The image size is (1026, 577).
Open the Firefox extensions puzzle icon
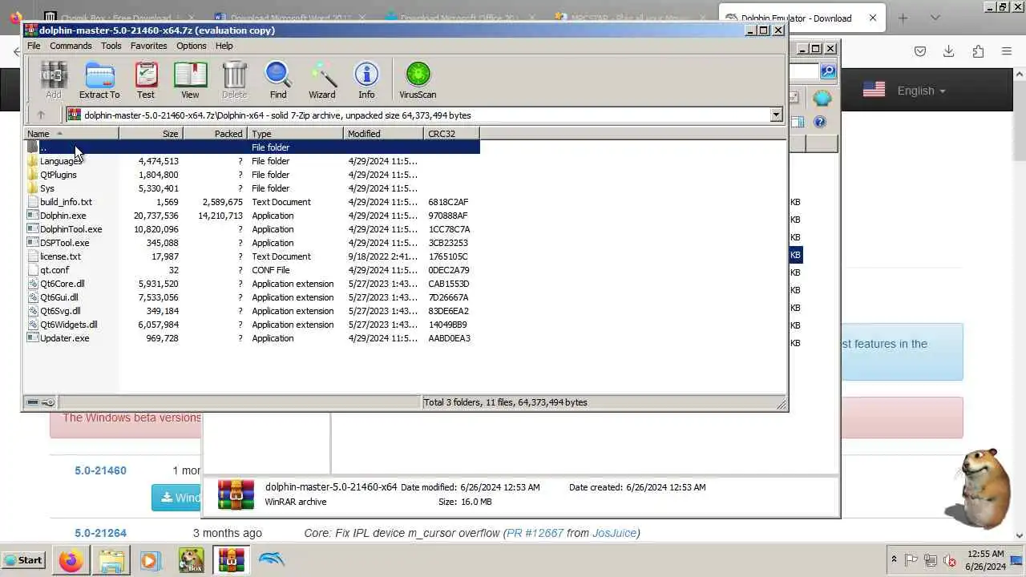pos(978,51)
